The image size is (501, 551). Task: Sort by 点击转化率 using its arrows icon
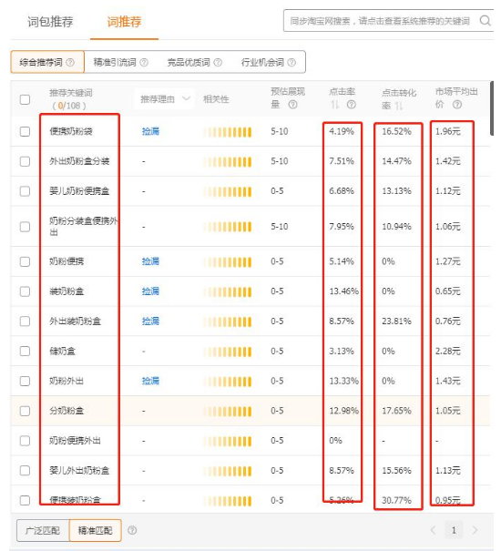[x=399, y=106]
